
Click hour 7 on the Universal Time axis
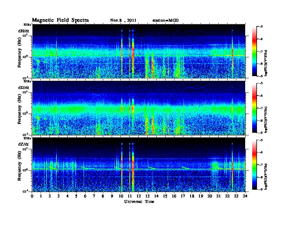(x=94, y=196)
